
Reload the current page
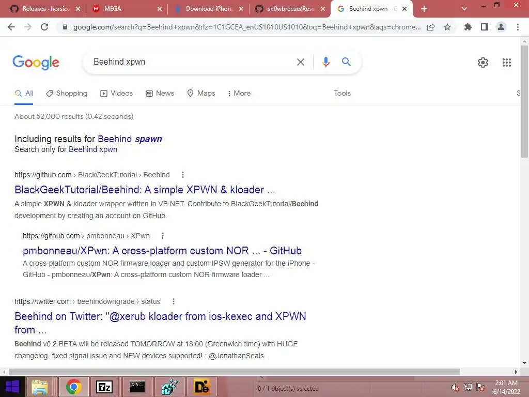[x=44, y=27]
